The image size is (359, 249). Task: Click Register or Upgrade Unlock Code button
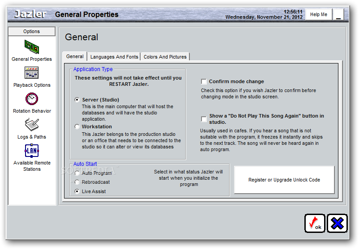[284, 180]
